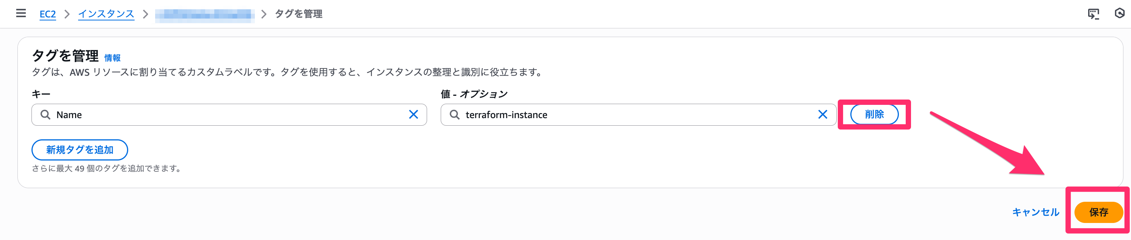The width and height of the screenshot is (1131, 240).
Task: Click the 新規タグを追加 button
Action: coord(80,150)
